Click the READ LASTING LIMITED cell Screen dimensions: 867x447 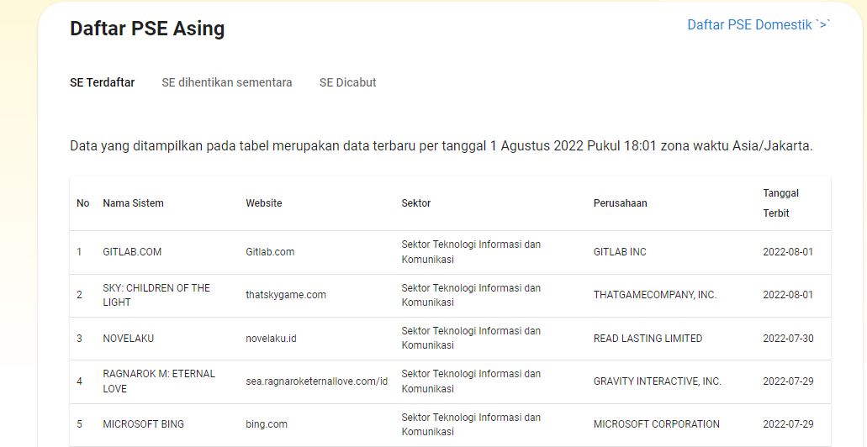coord(648,338)
